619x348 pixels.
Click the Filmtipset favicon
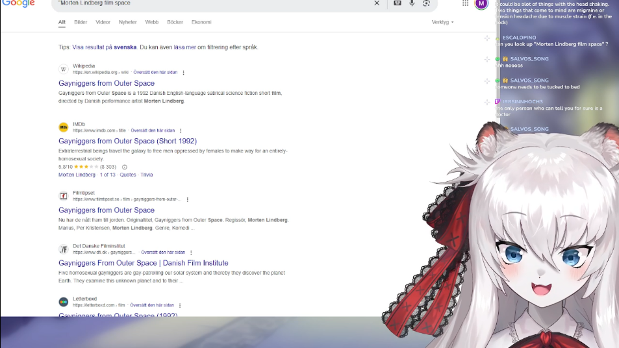(64, 196)
